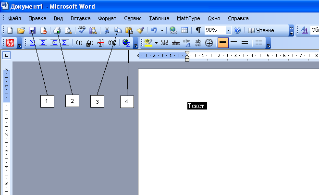The height and width of the screenshot is (195, 319).
Task: Open a file with the folder icon
Action: coord(21,31)
